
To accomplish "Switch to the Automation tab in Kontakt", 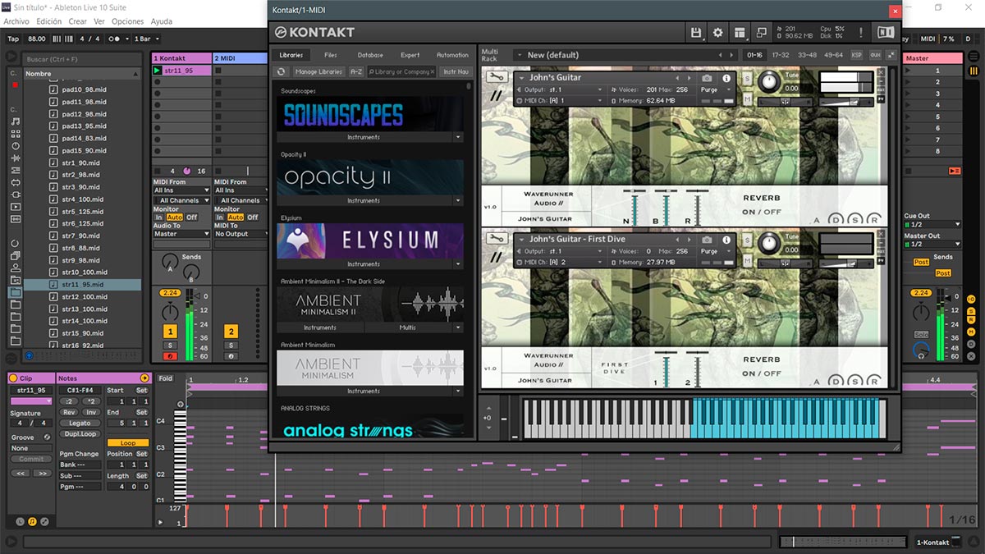I will 452,55.
